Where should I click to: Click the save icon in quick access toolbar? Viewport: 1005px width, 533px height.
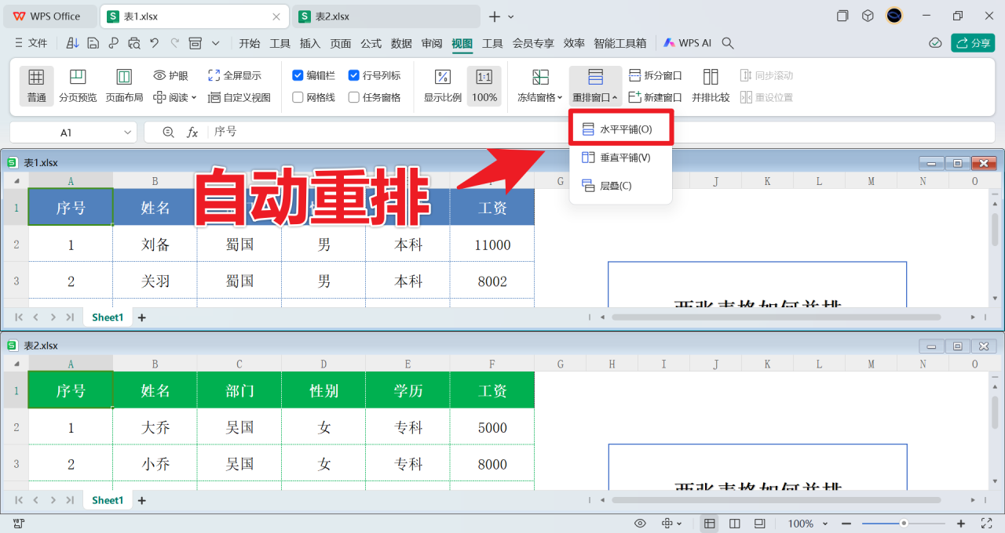(x=93, y=43)
